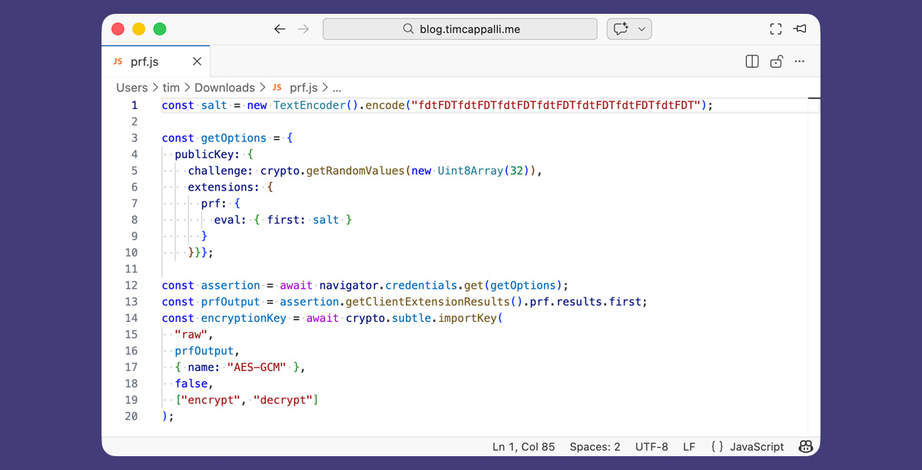This screenshot has height=470, width=922.
Task: Toggle fullscreen mode in the browser toolbar
Action: (775, 28)
